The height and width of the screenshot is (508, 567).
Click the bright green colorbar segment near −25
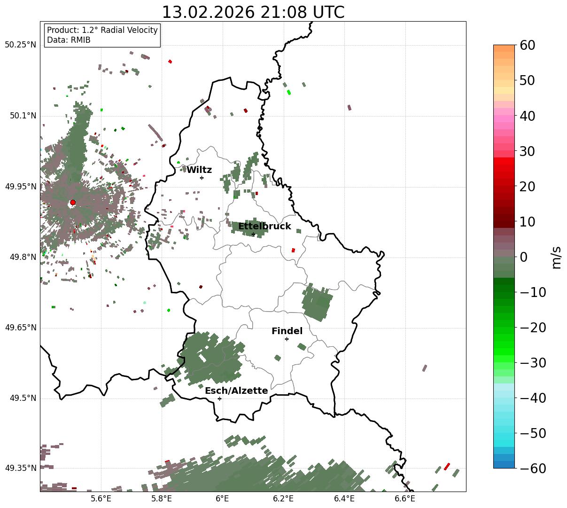[x=504, y=344]
